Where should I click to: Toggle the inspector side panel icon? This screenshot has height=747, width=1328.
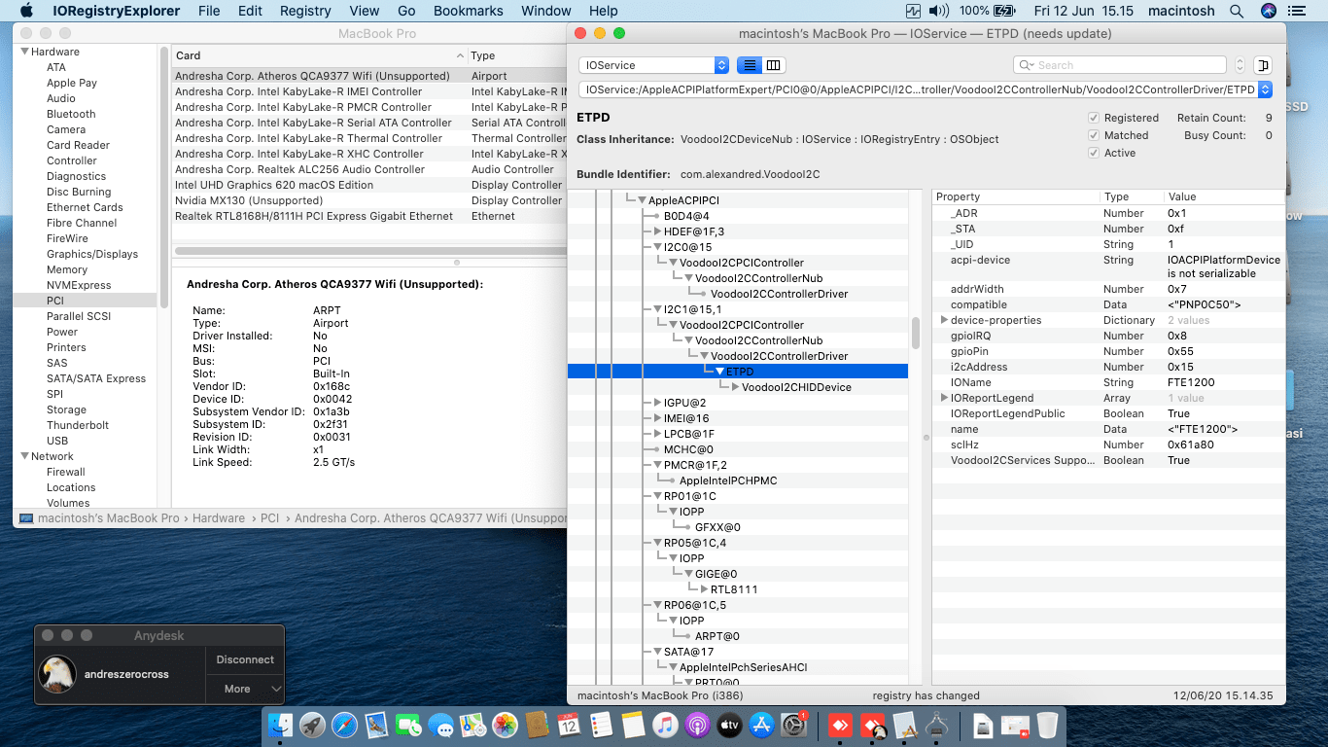1263,65
